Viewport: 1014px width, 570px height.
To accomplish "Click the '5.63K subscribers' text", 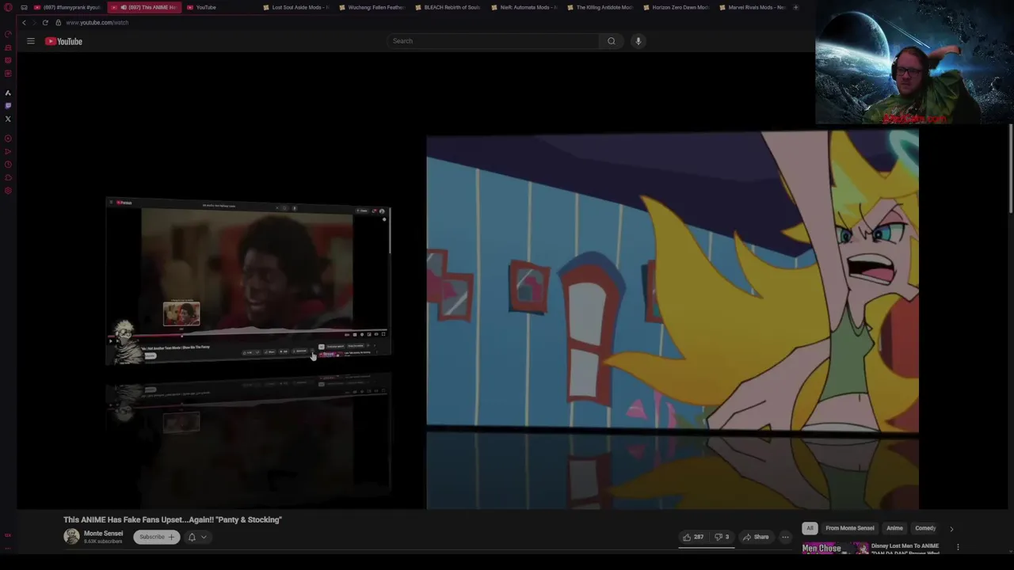I will pos(103,541).
